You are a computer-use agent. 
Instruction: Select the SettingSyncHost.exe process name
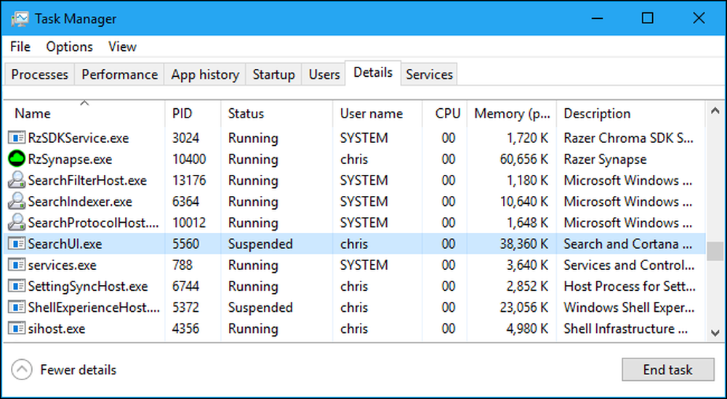[88, 286]
